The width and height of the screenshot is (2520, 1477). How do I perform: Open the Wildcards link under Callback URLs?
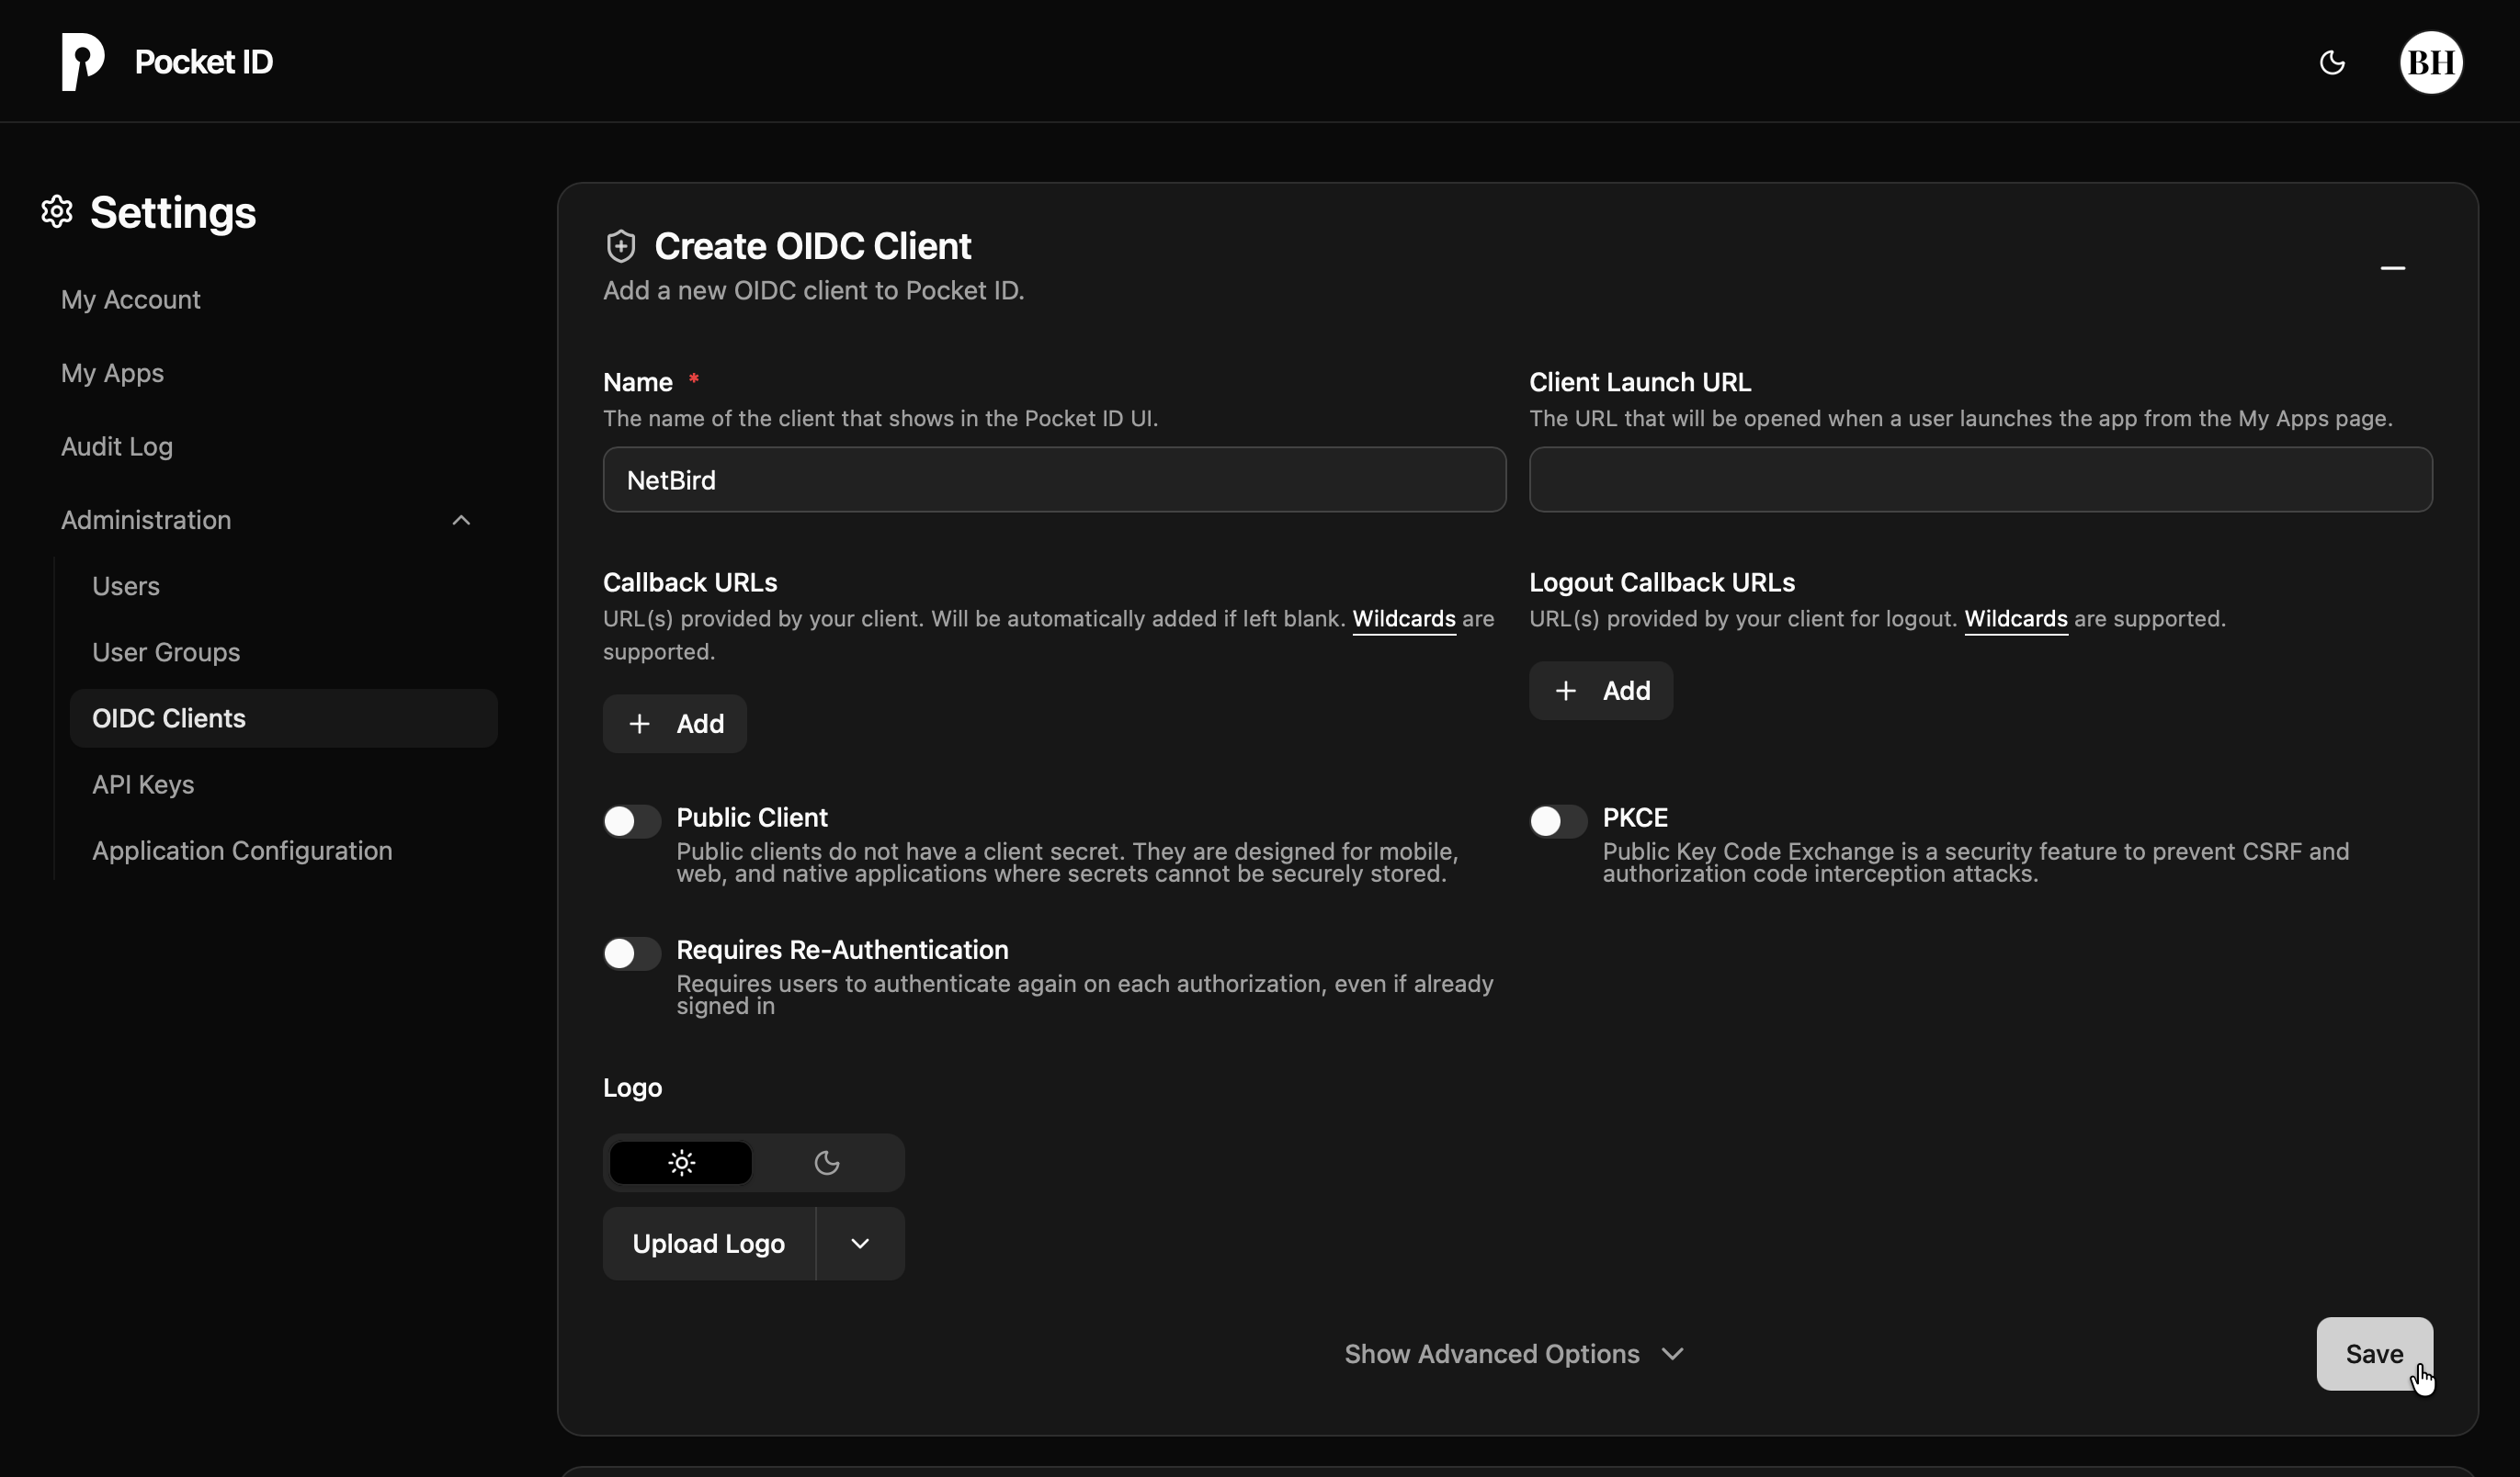tap(1404, 618)
